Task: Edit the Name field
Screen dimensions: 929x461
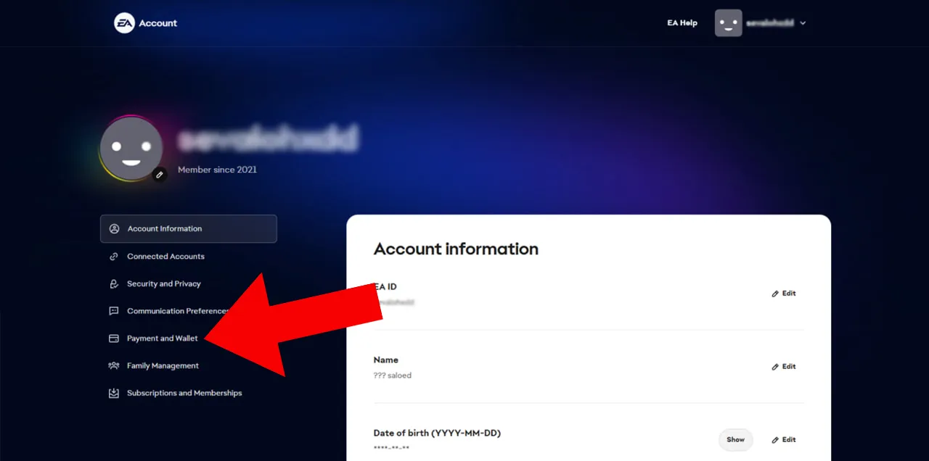Action: 784,367
